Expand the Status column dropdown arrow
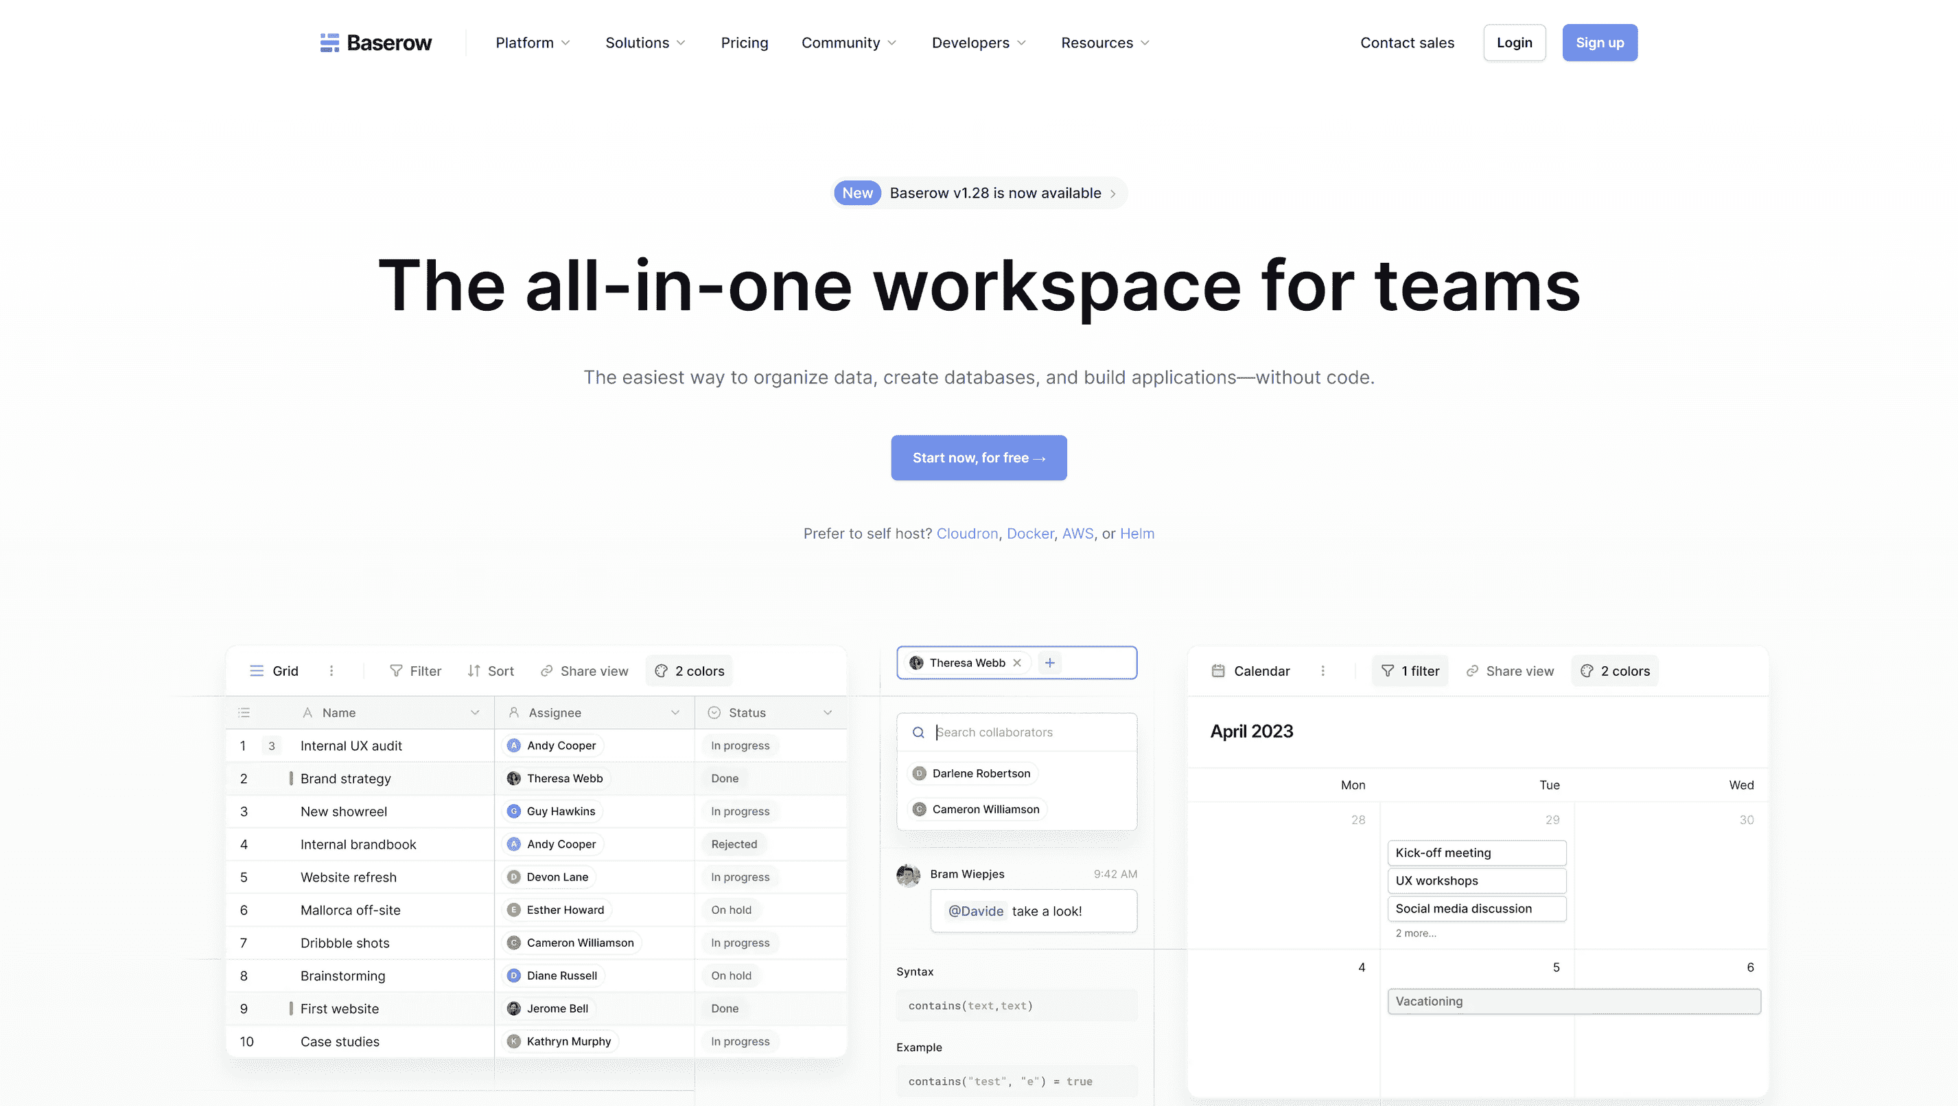Screen dimensions: 1958x1106 point(828,712)
